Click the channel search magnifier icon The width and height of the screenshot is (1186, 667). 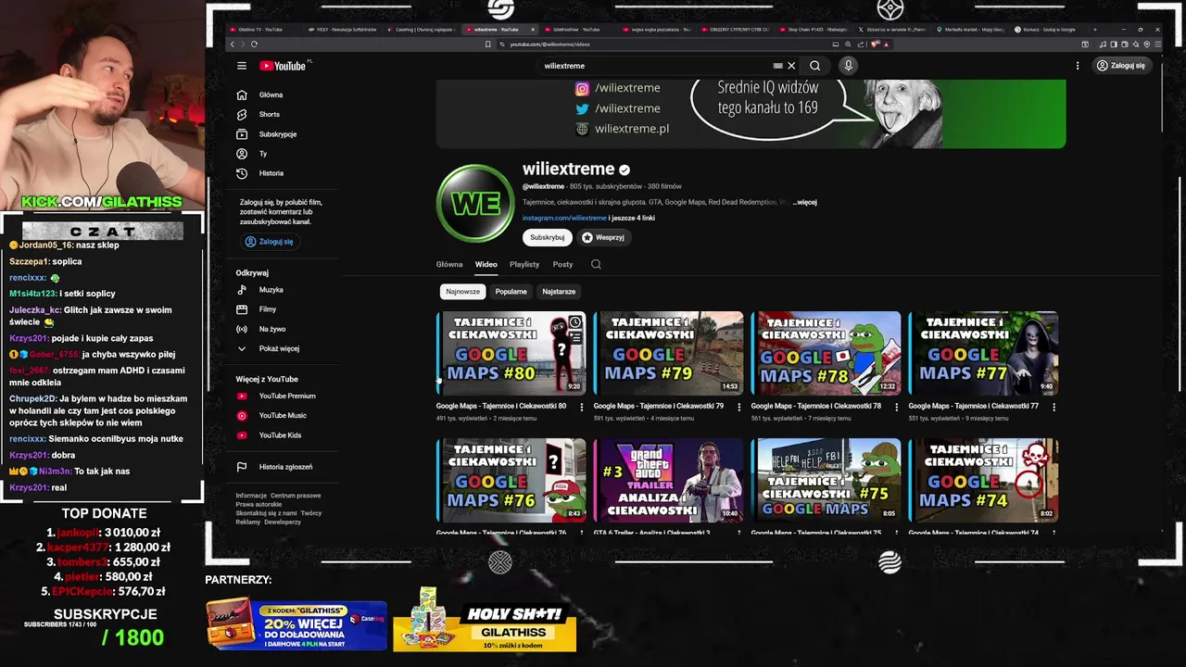point(596,264)
